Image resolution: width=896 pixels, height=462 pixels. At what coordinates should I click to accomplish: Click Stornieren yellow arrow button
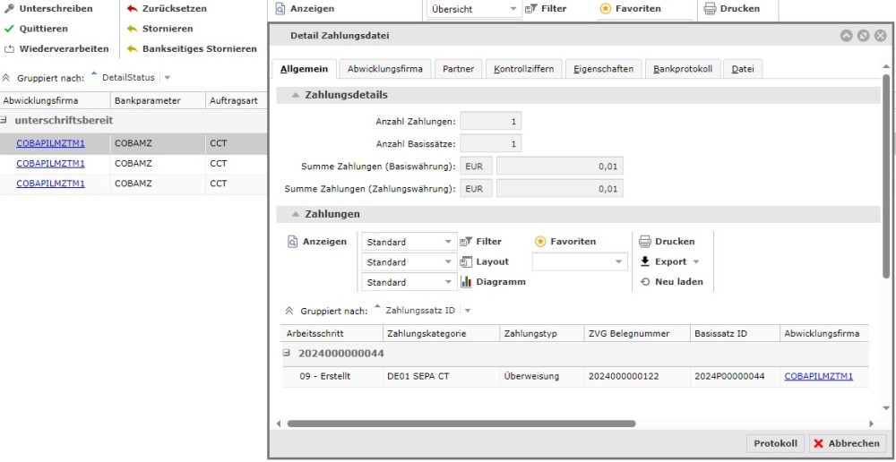tap(159, 29)
